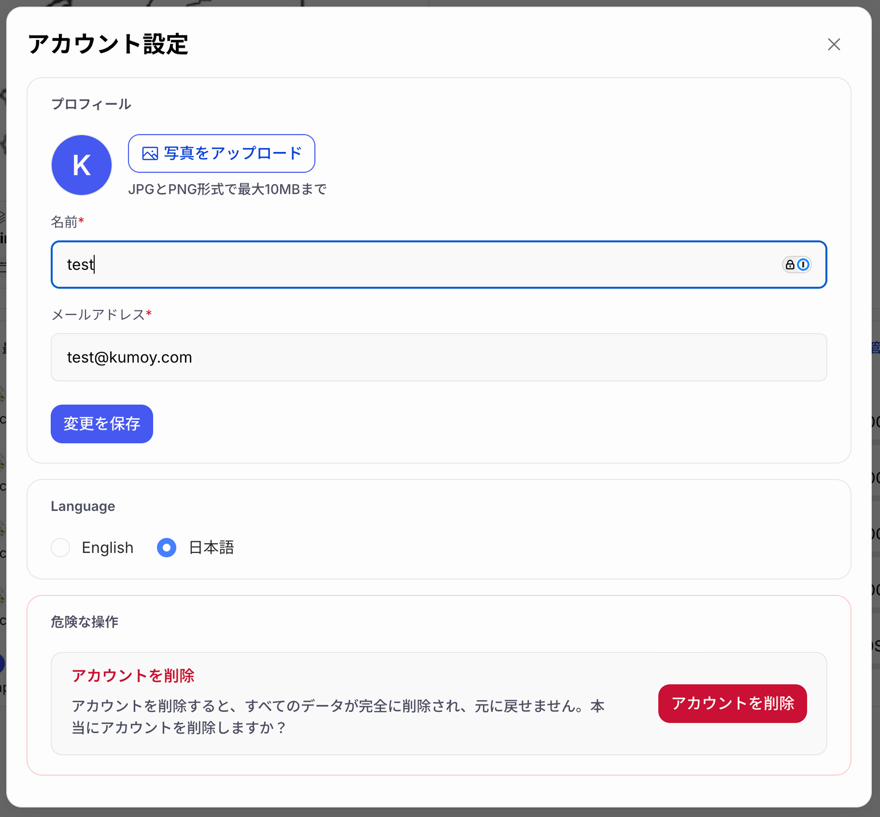This screenshot has width=880, height=817.
Task: Click the circular K avatar
Action: pos(81,165)
